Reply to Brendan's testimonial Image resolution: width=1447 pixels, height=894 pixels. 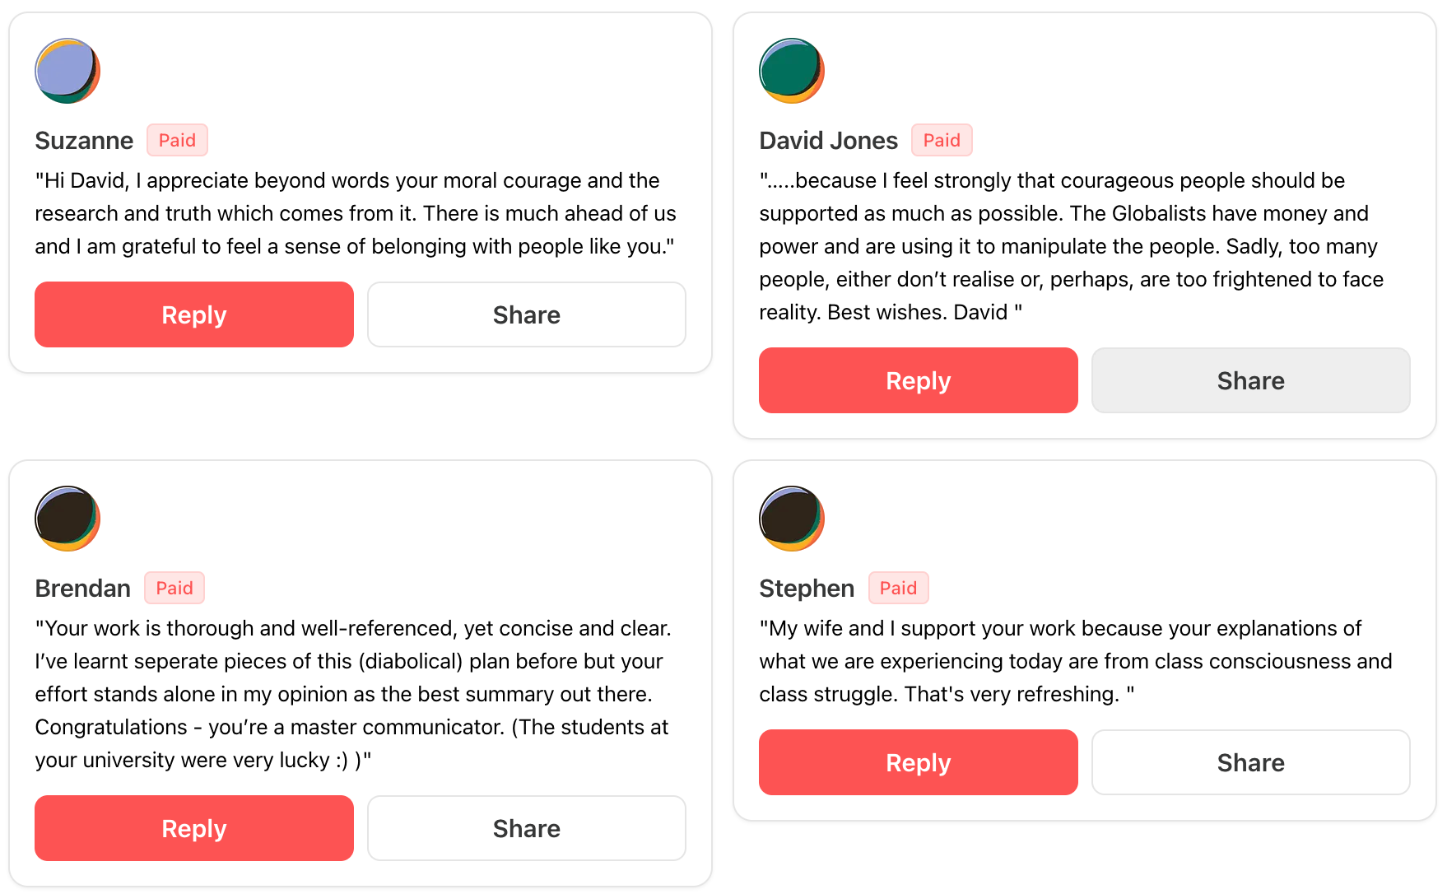pyautogui.click(x=194, y=828)
